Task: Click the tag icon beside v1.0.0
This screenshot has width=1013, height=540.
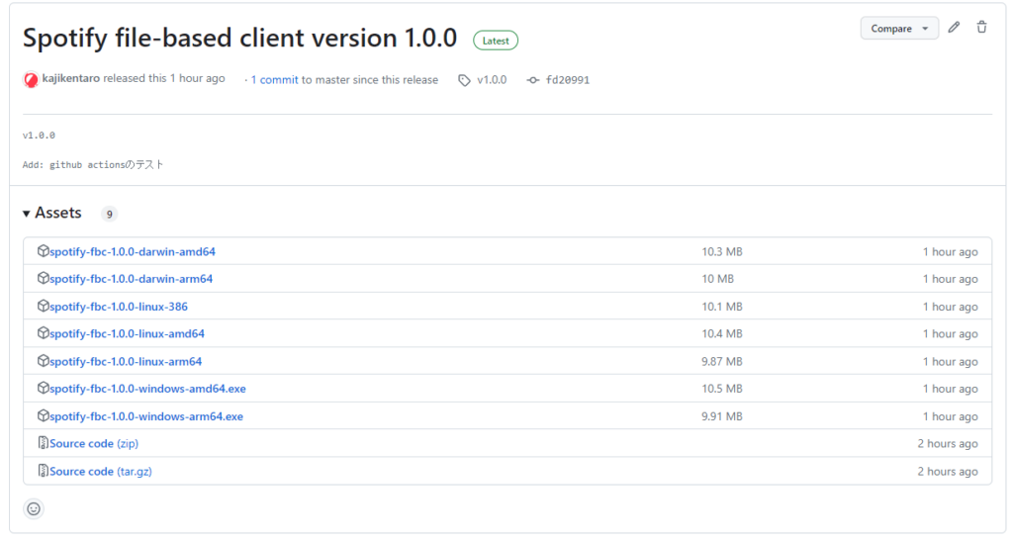Action: click(464, 80)
